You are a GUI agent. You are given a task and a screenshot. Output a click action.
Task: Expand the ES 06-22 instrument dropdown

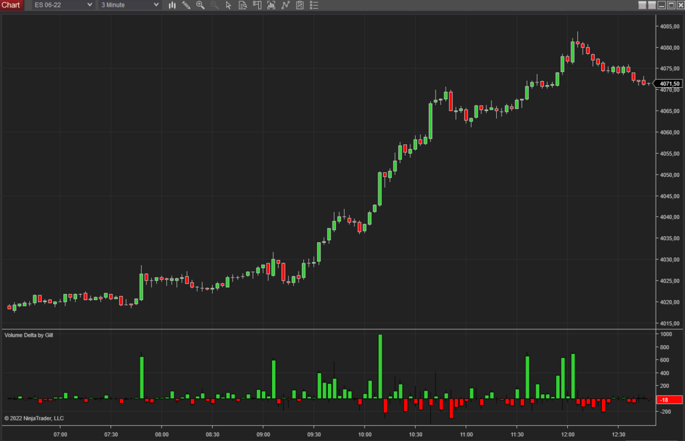point(63,5)
